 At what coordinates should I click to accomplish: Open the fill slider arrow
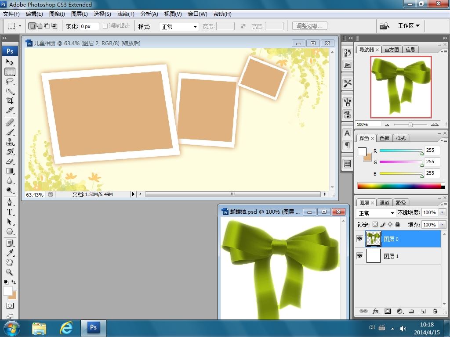coord(442,225)
